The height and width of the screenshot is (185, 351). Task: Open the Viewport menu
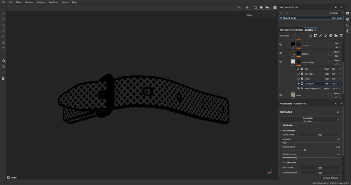(41, 2)
